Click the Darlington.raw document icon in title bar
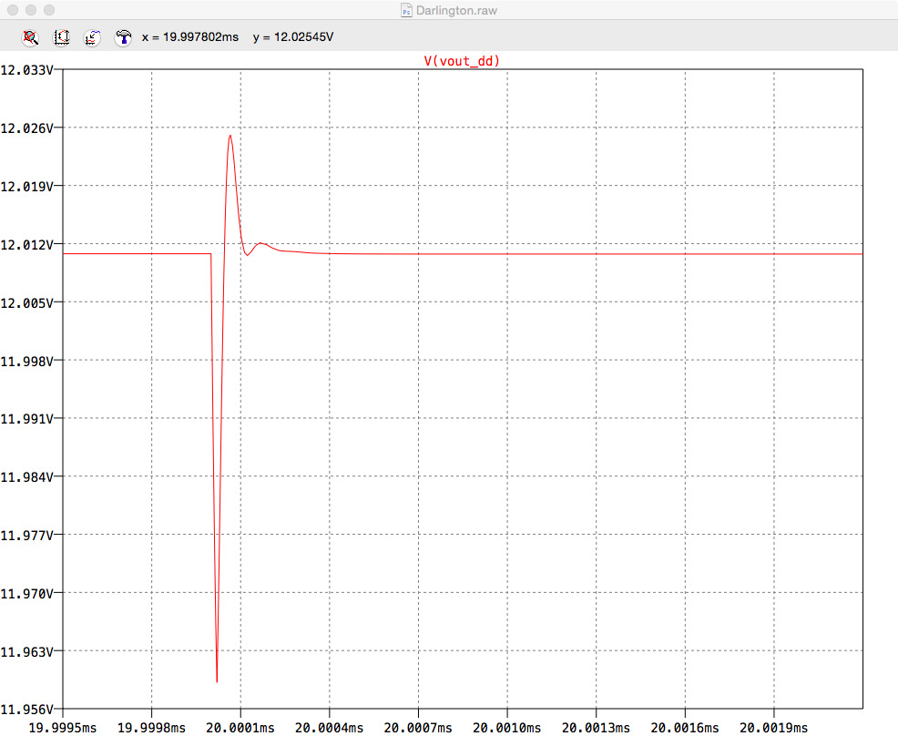Viewport: 898px width, 736px height. (x=406, y=10)
